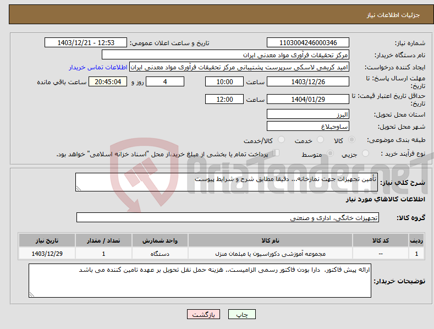This screenshot has width=434, height=329.
Task: Click the requester field امید کریمی لاسکی
Action: coord(239,67)
